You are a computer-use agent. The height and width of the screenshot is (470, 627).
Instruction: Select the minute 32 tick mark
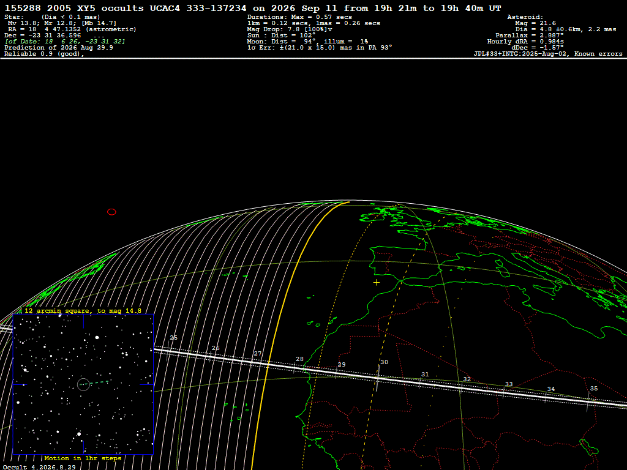point(461,387)
